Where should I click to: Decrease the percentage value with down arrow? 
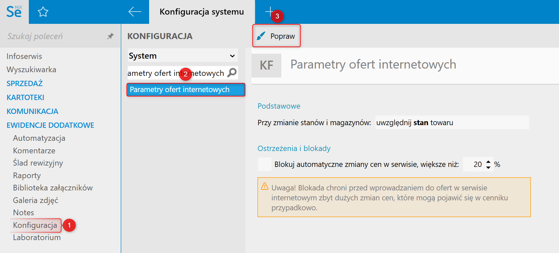(x=488, y=167)
